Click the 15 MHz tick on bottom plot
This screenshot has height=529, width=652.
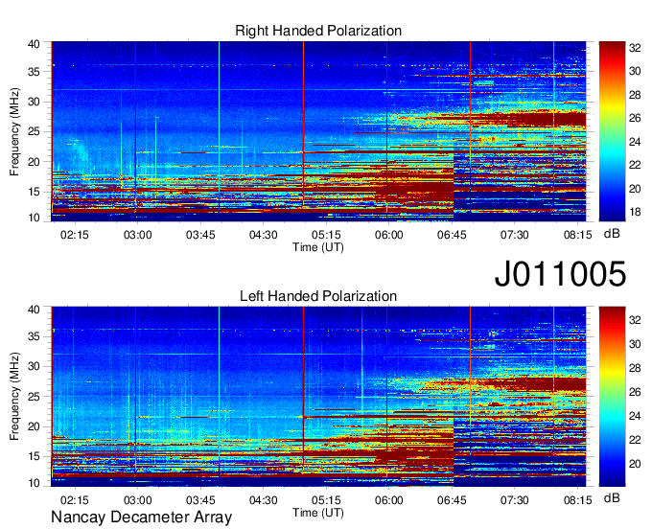[x=34, y=457]
